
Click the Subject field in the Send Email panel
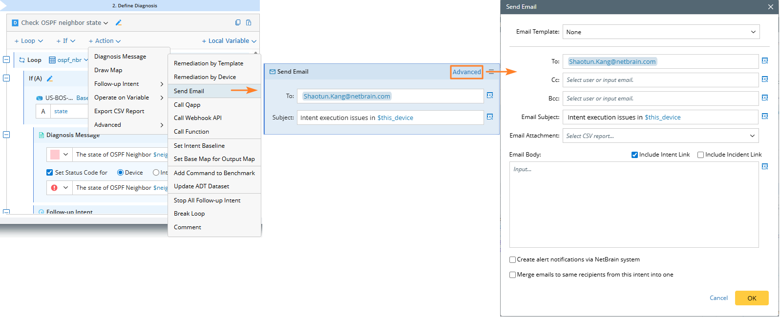390,118
